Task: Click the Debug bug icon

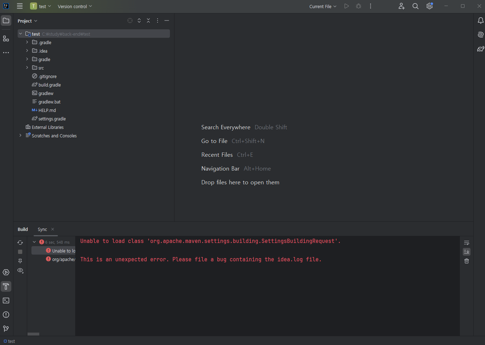Action: pos(359,6)
